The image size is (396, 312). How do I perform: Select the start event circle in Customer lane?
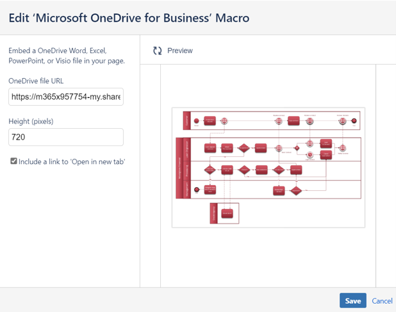[197, 120]
